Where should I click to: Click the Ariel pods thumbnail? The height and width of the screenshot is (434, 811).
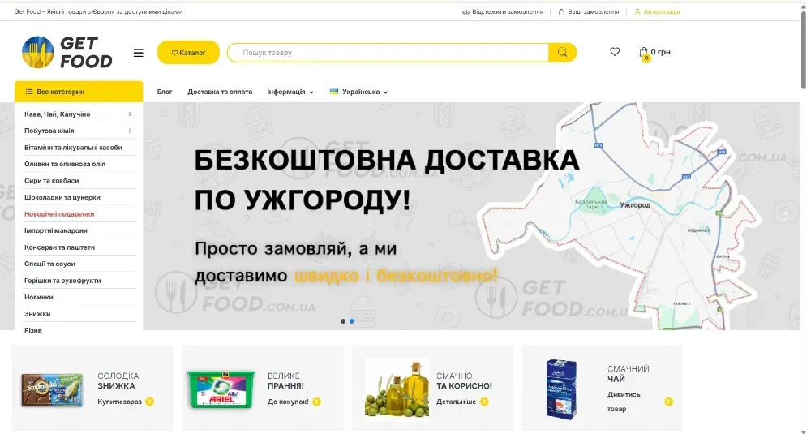click(221, 389)
